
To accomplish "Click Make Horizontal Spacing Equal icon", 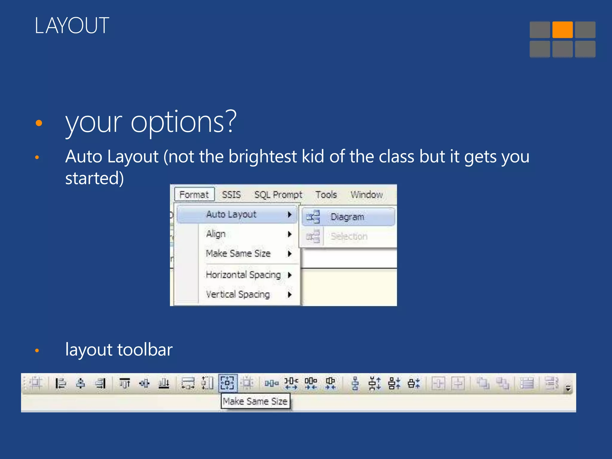I will point(272,383).
